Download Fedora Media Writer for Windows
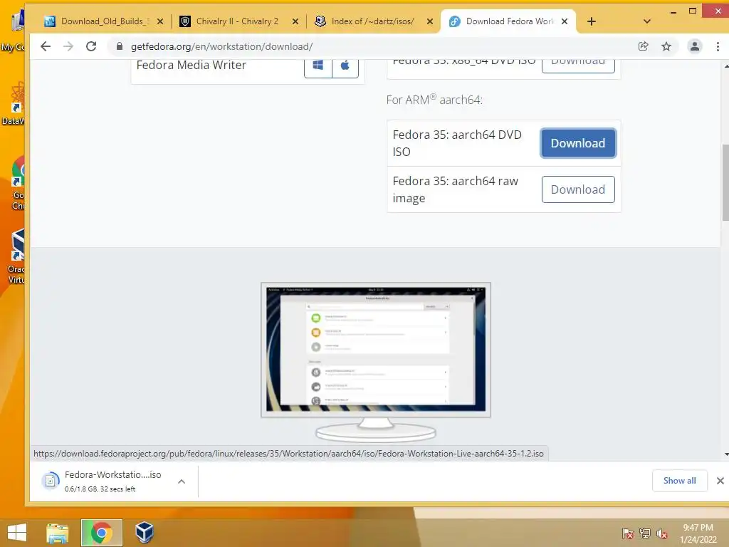 [318, 66]
